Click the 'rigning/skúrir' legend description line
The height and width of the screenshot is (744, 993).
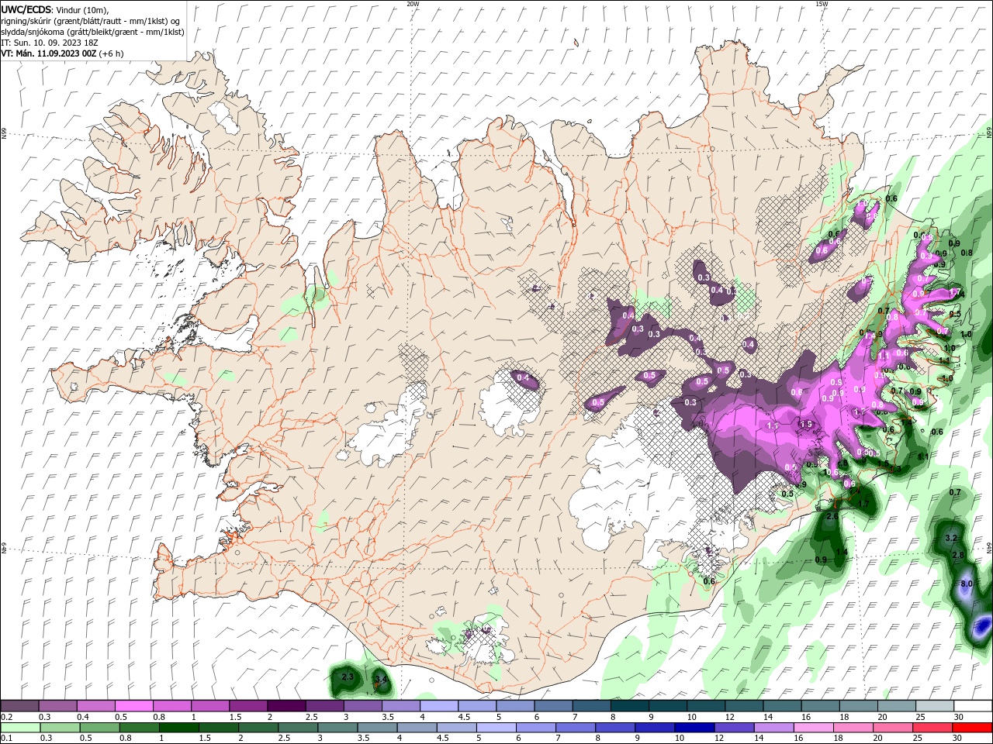coord(91,20)
